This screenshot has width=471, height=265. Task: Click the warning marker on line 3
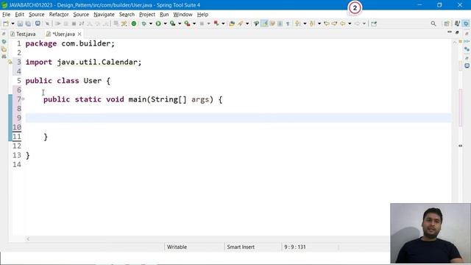tap(10, 62)
